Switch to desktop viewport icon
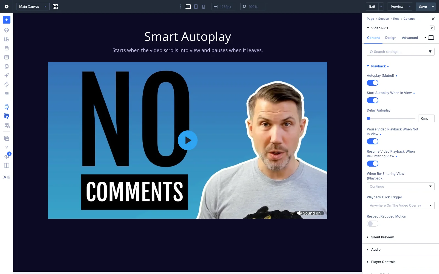This screenshot has height=274, width=439. [188, 7]
